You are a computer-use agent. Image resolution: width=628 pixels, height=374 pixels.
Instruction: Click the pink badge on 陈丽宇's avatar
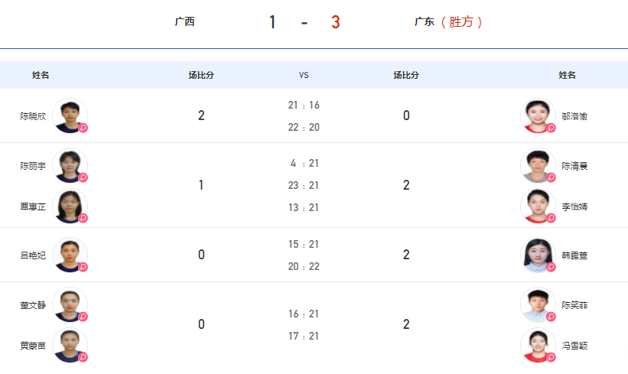coord(83,177)
